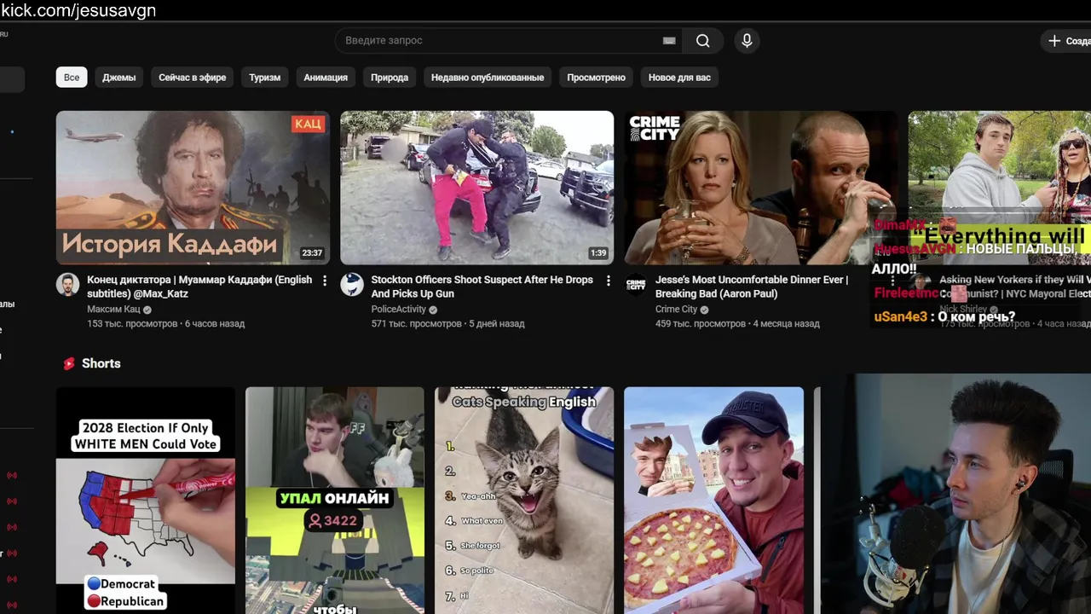Activate voice search microphone icon
1091x614 pixels.
(x=747, y=41)
